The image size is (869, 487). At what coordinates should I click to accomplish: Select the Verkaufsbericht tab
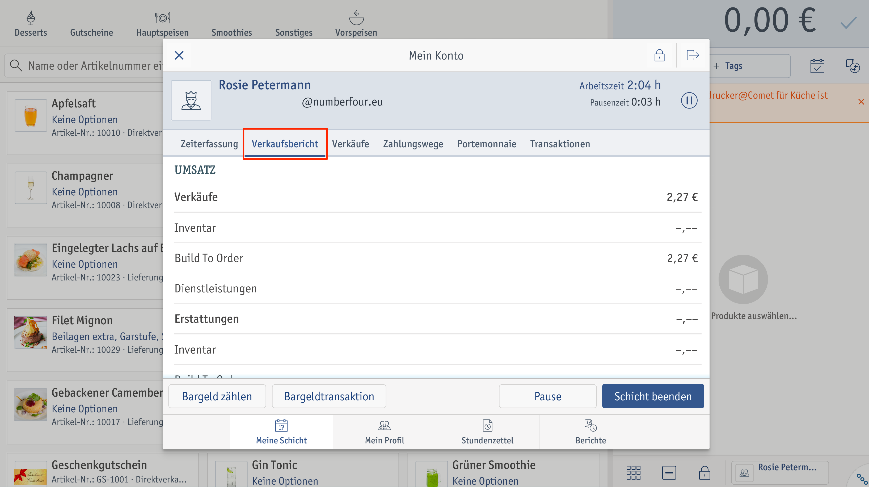pos(285,144)
